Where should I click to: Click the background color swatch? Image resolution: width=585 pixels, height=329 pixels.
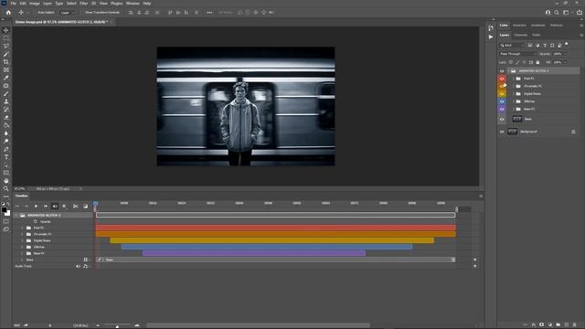coord(8,213)
